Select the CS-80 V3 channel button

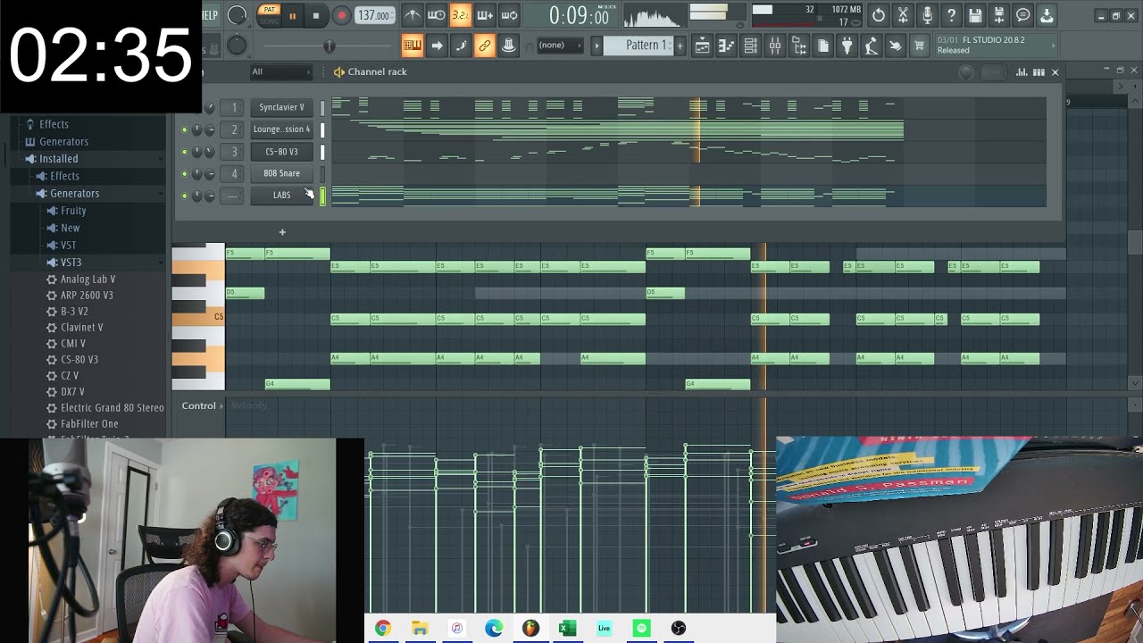[x=281, y=152]
